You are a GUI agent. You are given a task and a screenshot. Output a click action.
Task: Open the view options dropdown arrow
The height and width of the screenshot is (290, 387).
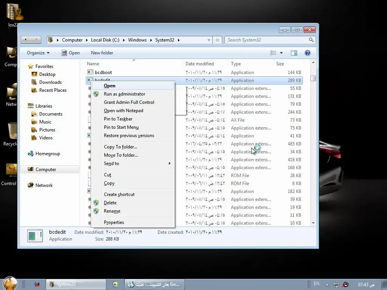click(281, 53)
